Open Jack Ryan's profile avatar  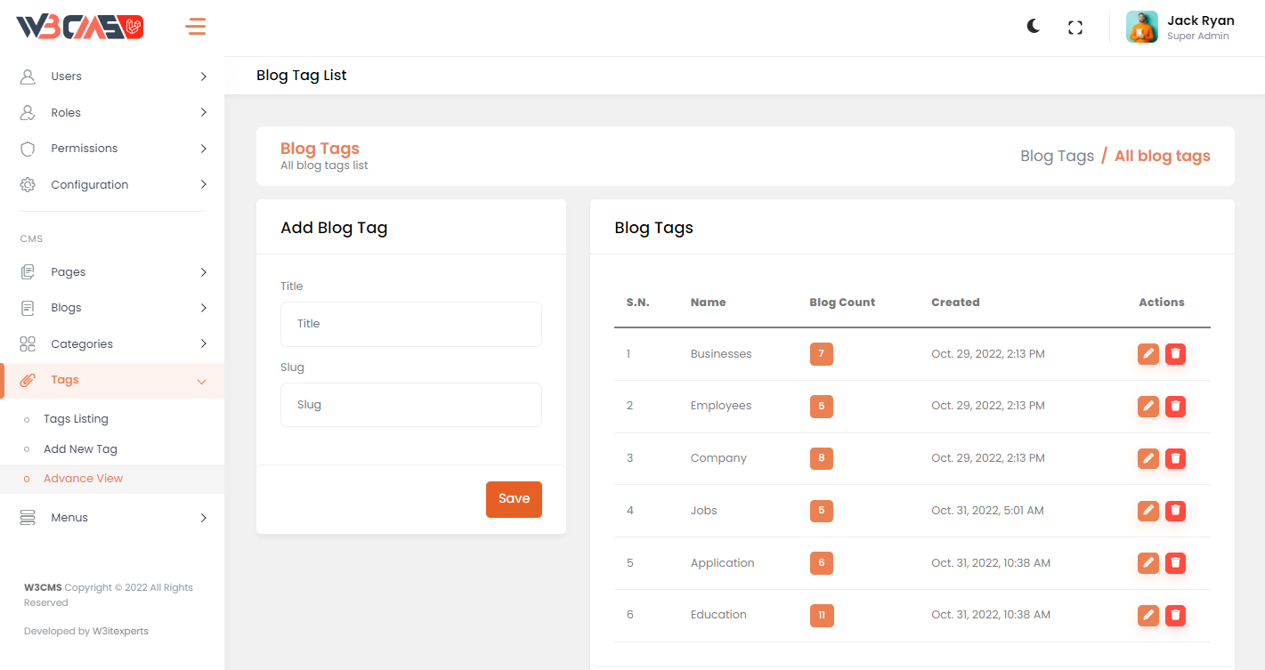pyautogui.click(x=1141, y=27)
